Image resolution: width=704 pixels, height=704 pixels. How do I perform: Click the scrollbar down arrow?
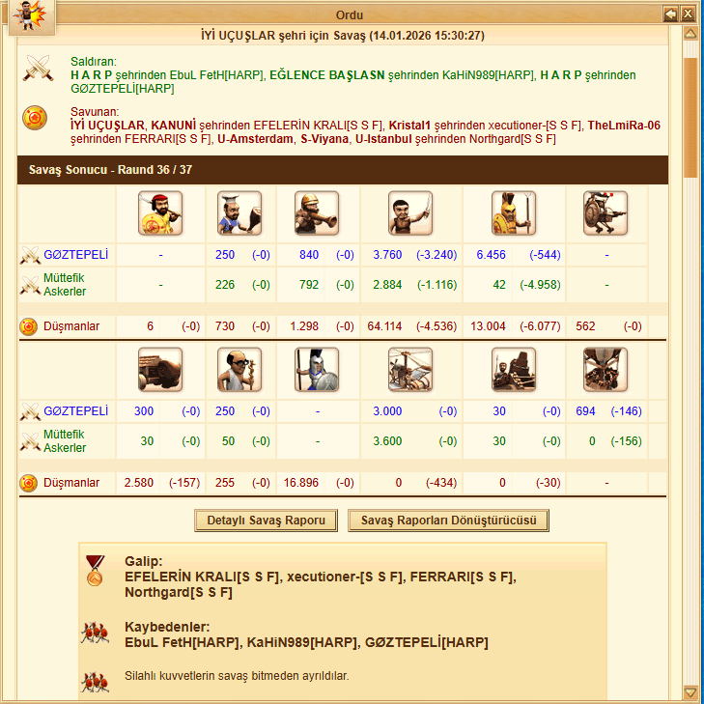point(690,691)
